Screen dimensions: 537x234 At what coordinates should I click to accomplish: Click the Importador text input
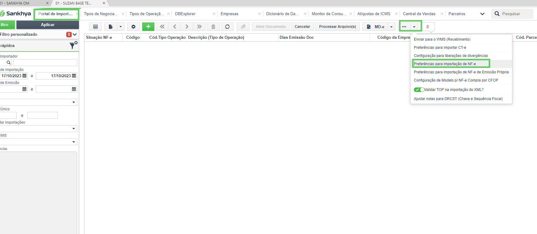[x=45, y=63]
